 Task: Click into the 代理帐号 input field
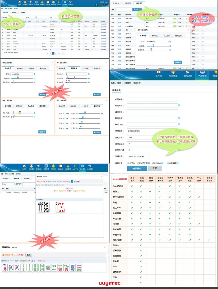point(152,99)
